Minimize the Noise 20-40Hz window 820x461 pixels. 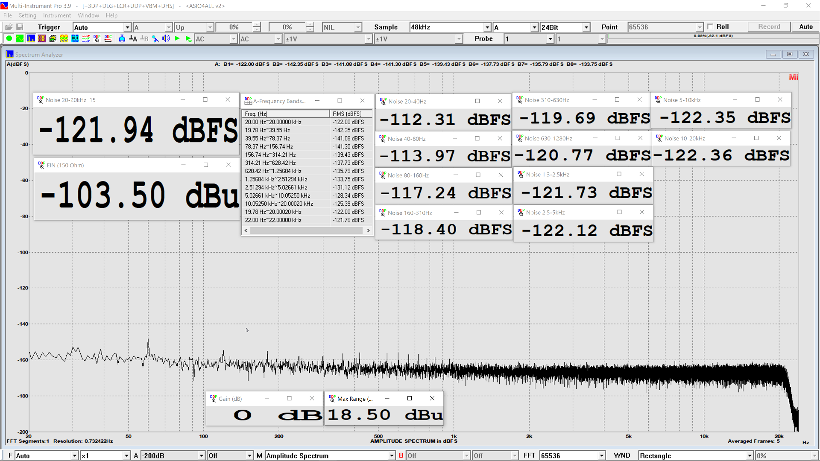tap(455, 101)
